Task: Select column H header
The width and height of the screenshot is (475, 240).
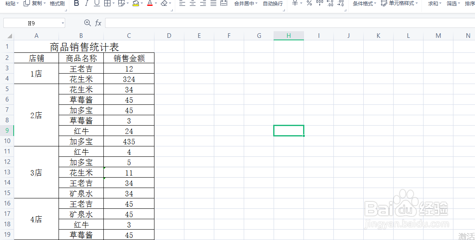Action: tap(289, 35)
